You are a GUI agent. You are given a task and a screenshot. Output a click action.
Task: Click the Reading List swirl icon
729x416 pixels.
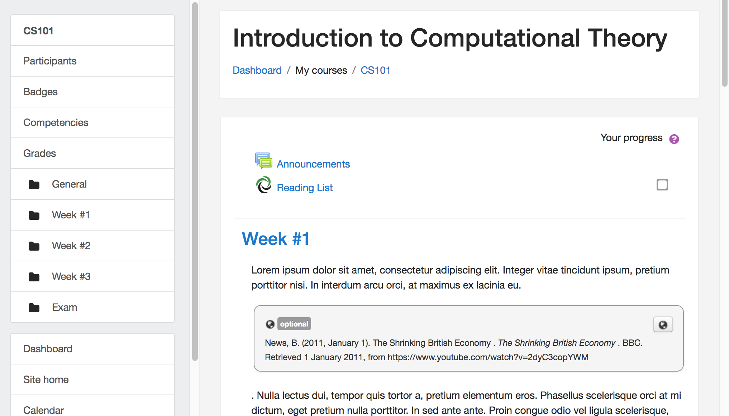click(264, 185)
